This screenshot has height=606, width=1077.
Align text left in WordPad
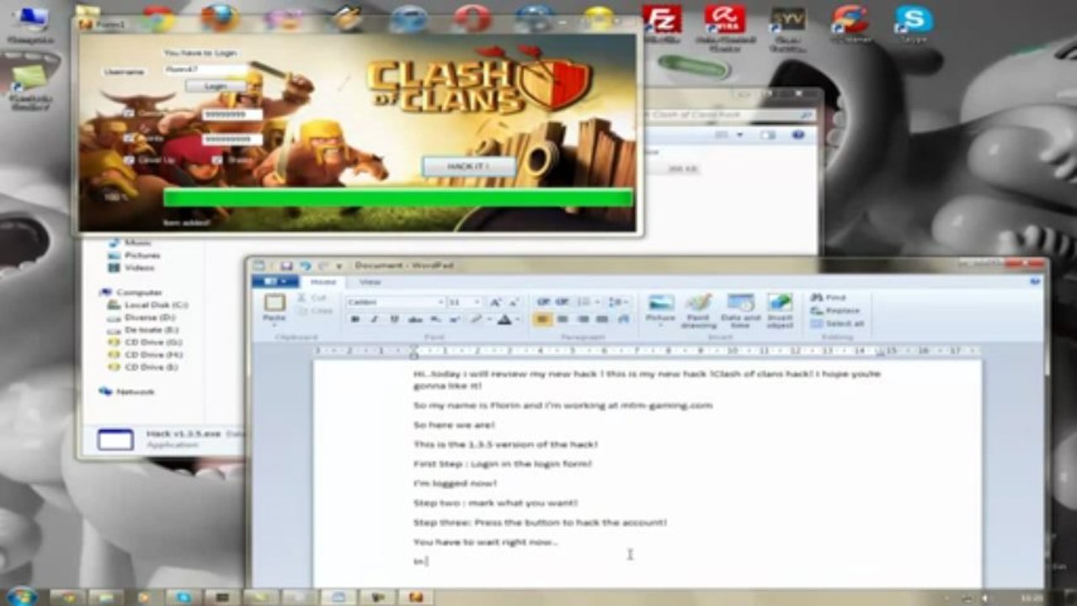542,320
